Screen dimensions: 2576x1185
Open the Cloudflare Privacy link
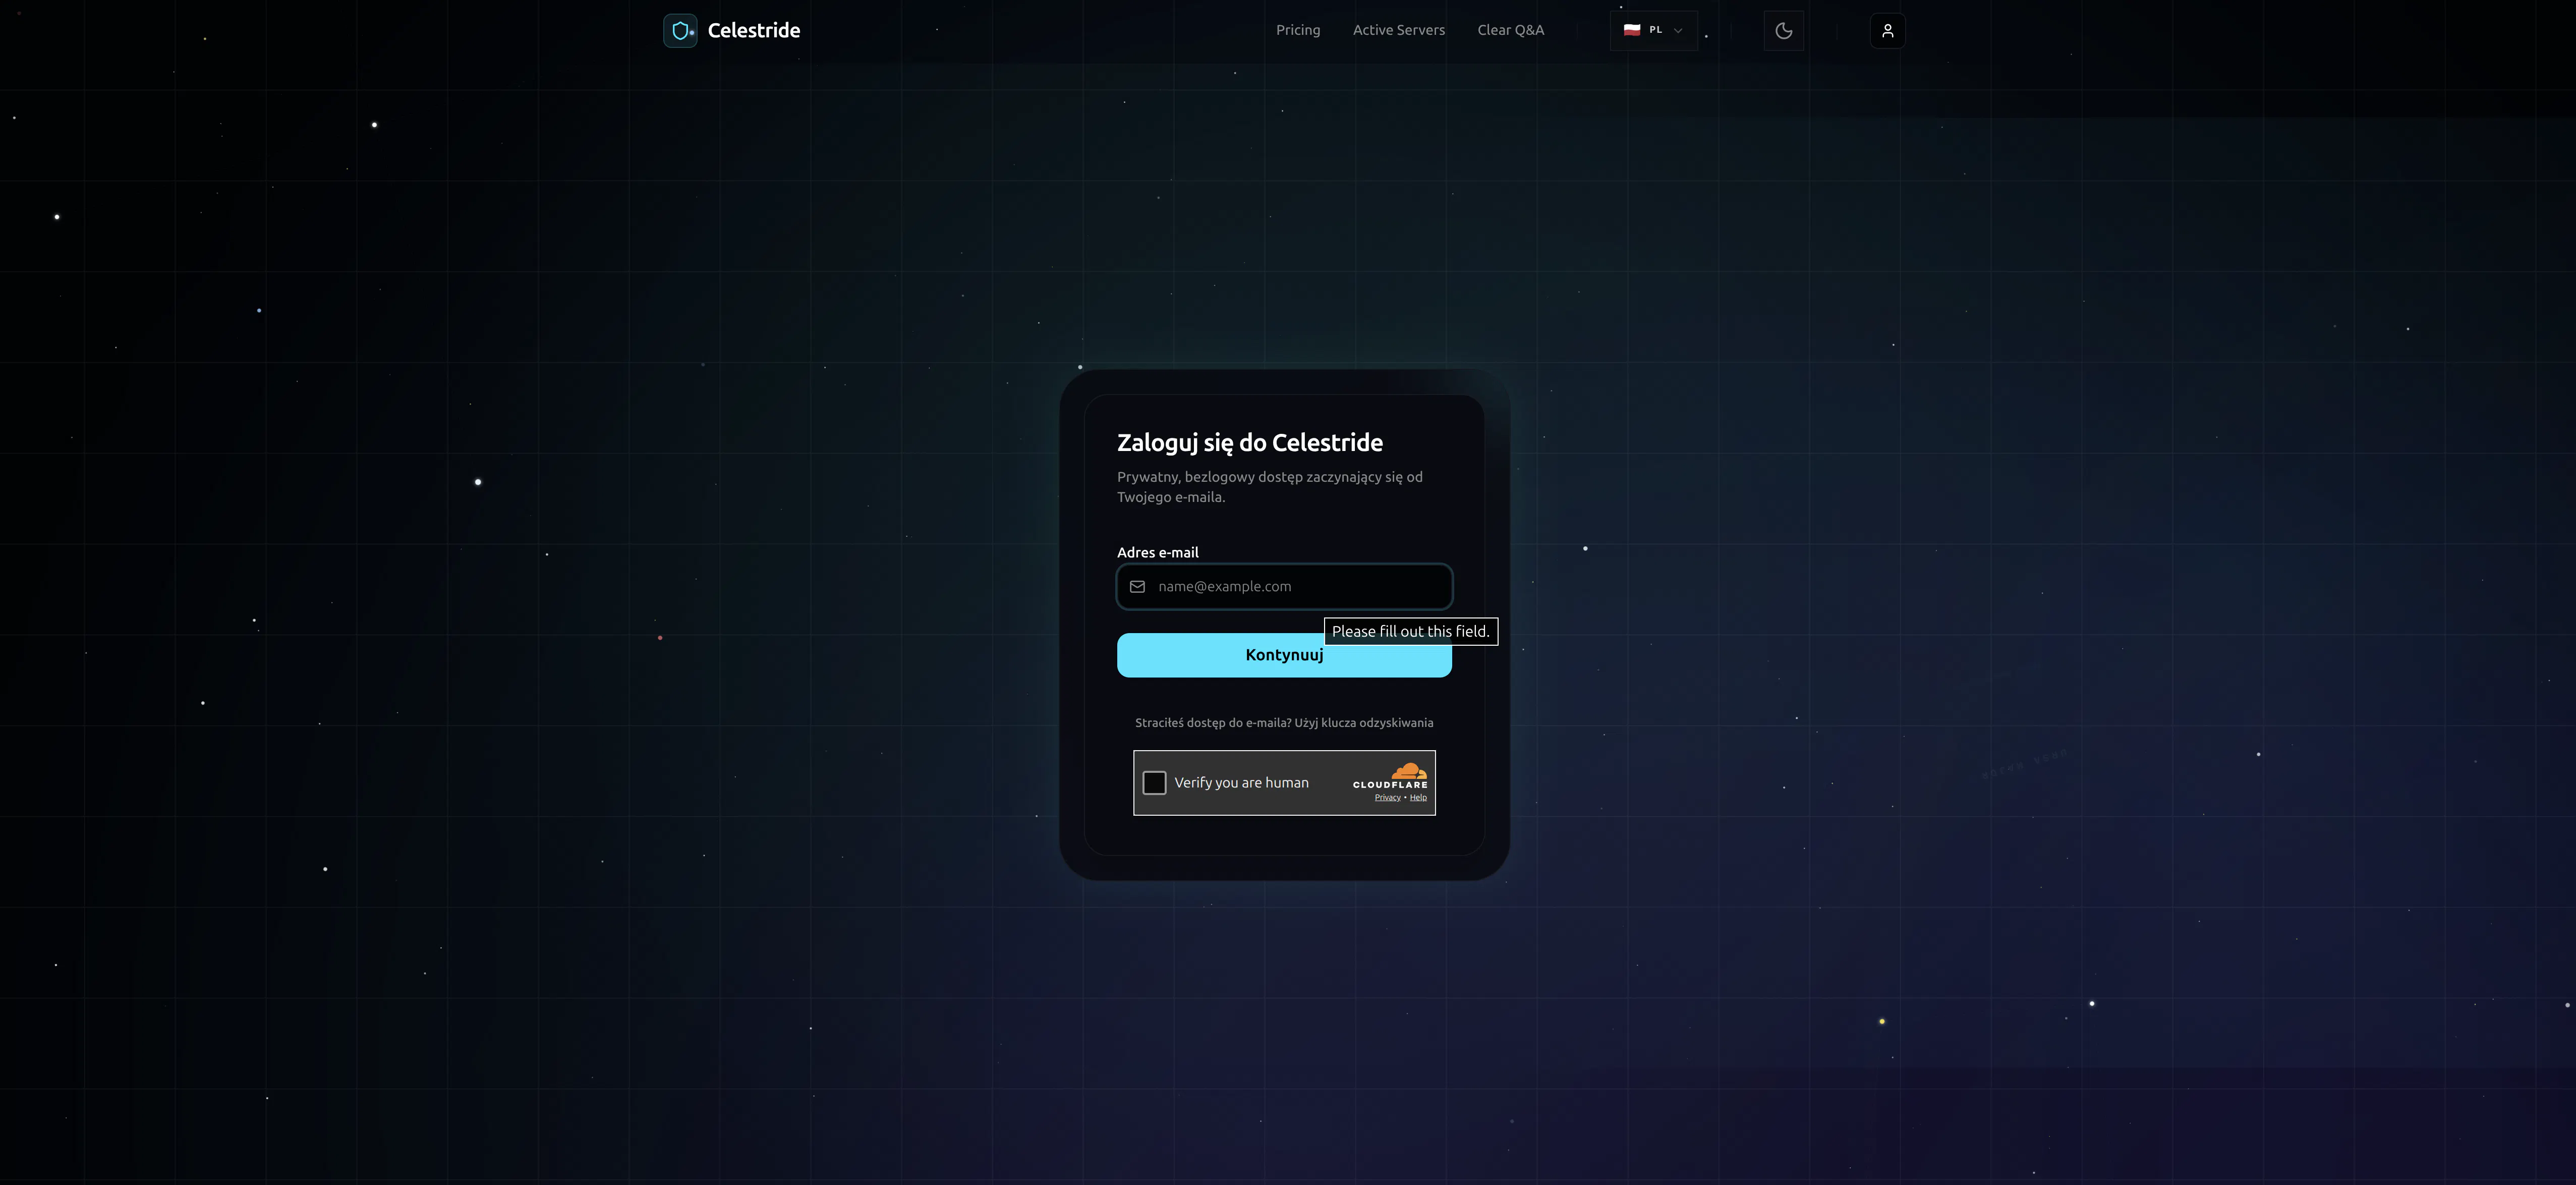(1388, 798)
